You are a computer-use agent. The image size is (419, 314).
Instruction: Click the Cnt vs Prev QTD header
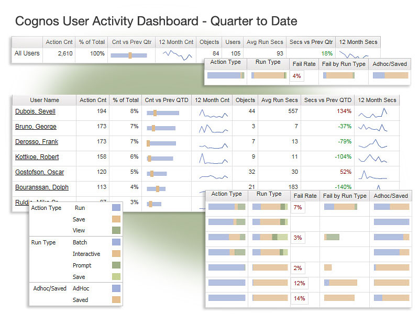coord(167,100)
